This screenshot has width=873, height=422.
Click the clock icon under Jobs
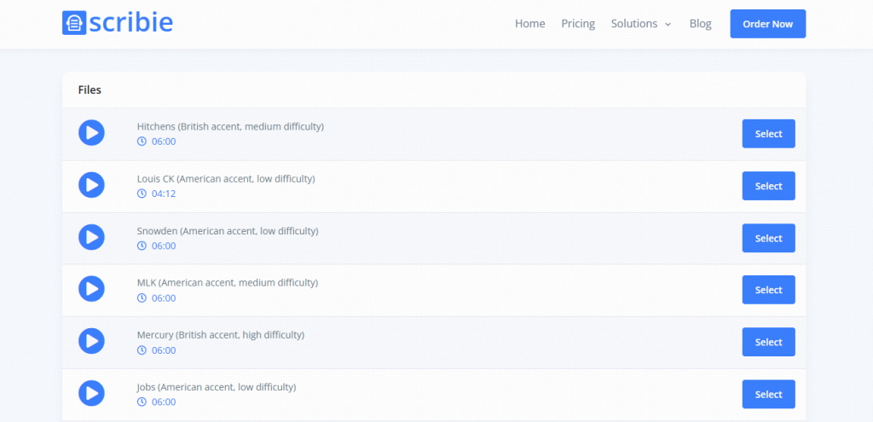pyautogui.click(x=142, y=402)
